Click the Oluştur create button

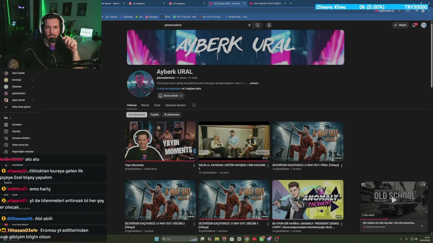coord(400,25)
